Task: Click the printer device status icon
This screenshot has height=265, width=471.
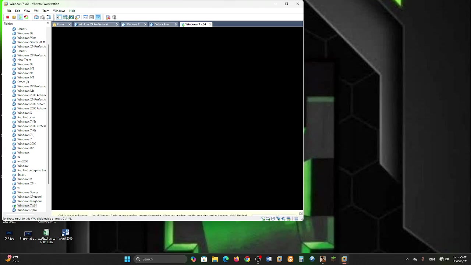Action: (288, 219)
